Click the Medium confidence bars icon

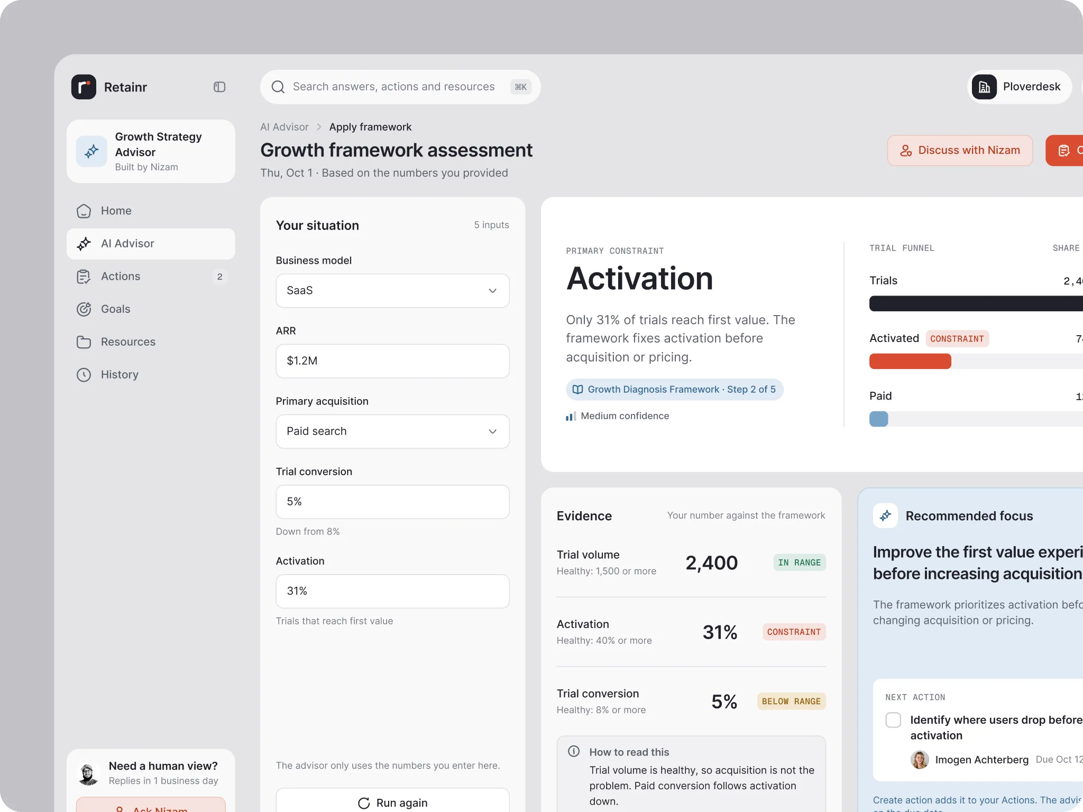pyautogui.click(x=571, y=417)
